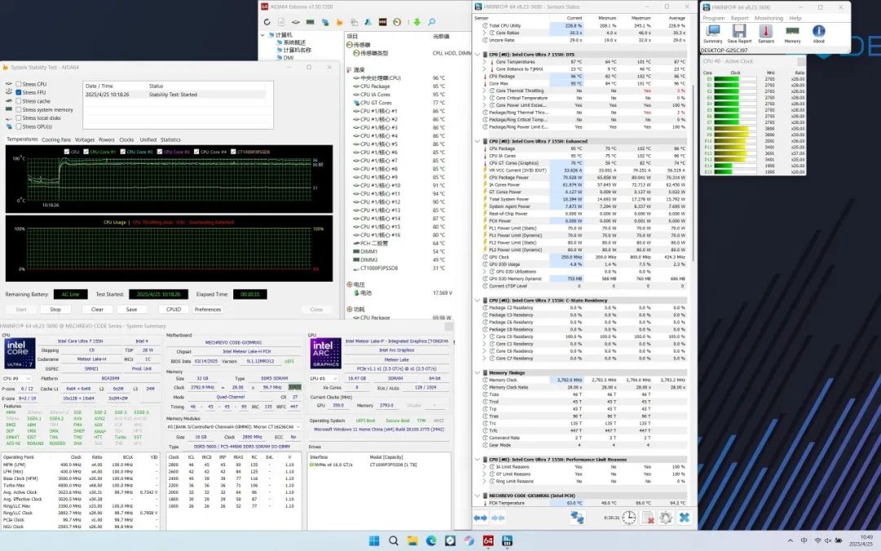Enable the Stress CPU checkbox

(19, 84)
